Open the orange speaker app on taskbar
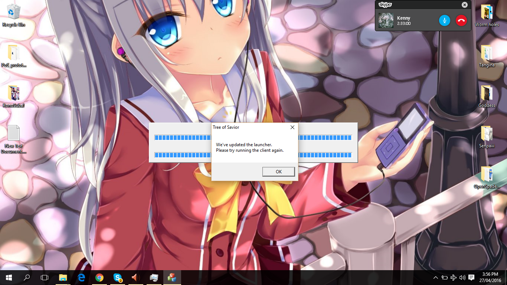Image resolution: width=507 pixels, height=285 pixels. (135, 277)
